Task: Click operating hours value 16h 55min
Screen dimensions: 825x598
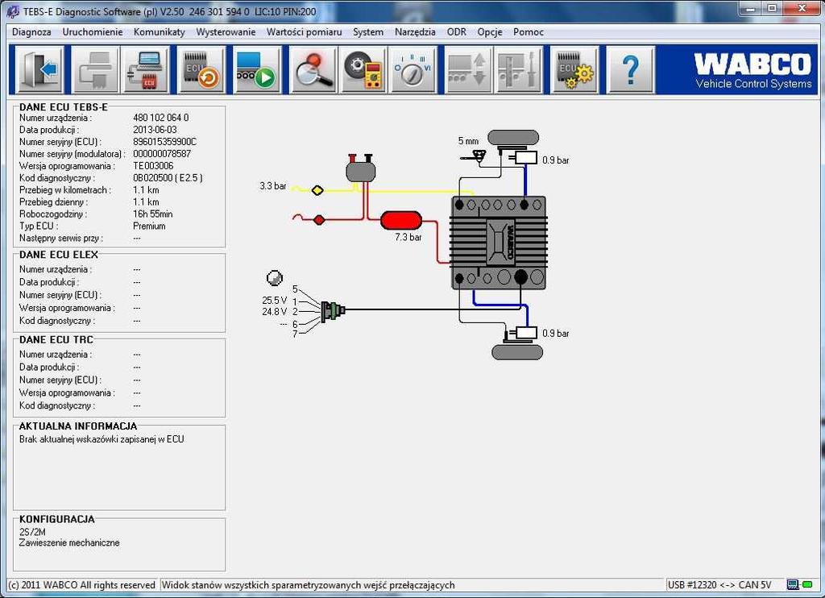Action: tap(152, 214)
